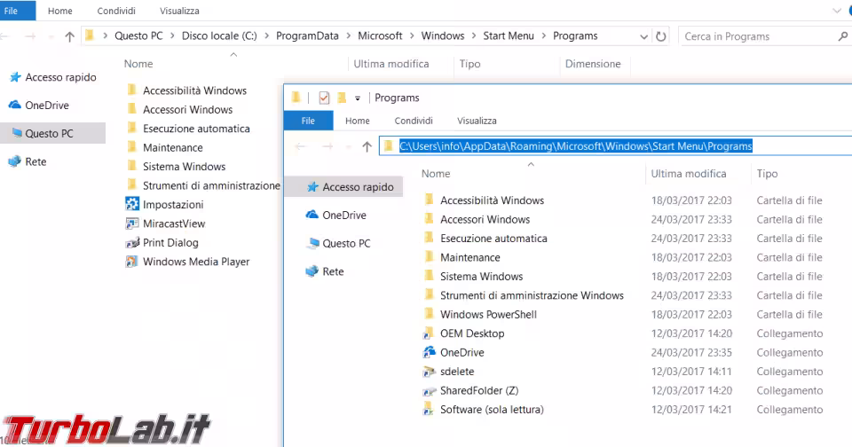The image size is (852, 447).
Task: Click the up arrow in the back window
Action: [69, 36]
